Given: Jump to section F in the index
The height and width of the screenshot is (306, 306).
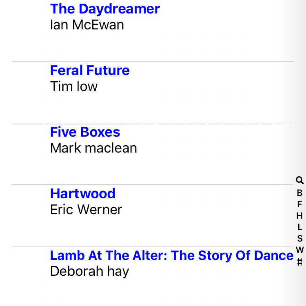Looking at the screenshot, I should coord(300,204).
